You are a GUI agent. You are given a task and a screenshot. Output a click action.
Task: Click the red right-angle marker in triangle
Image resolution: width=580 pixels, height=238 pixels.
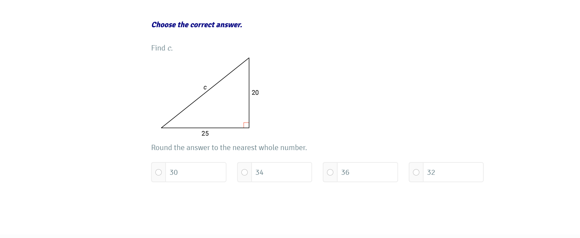[246, 125]
